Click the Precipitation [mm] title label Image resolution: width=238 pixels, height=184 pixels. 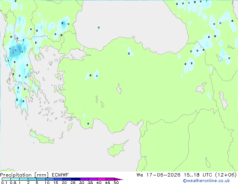coord(24,175)
